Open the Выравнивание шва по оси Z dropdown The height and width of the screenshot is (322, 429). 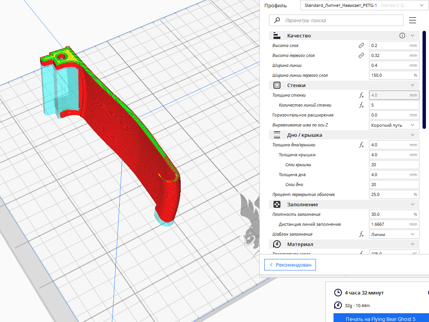pyautogui.click(x=394, y=125)
